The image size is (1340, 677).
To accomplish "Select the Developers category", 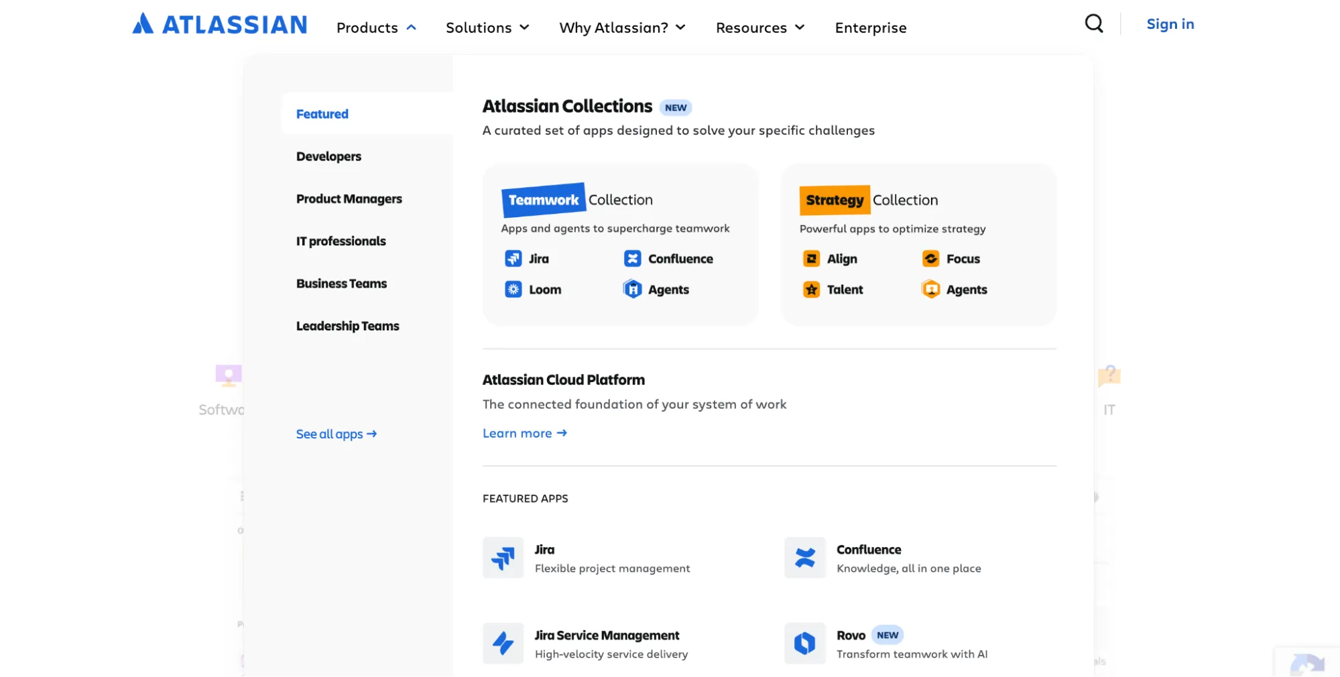I will click(328, 156).
